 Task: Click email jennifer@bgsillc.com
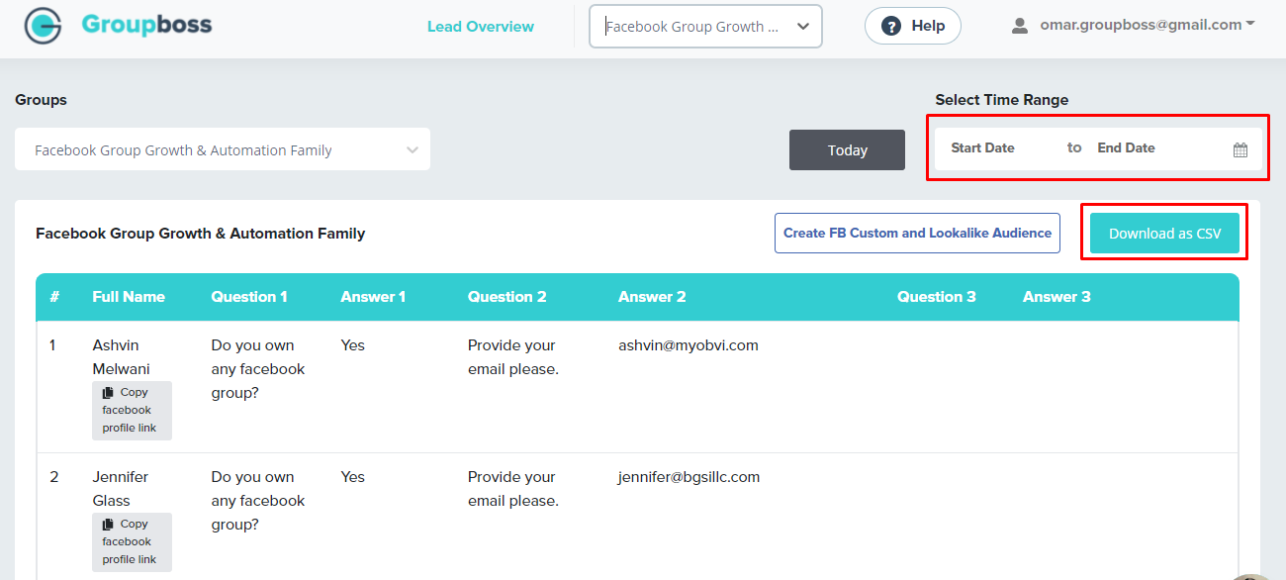point(689,477)
